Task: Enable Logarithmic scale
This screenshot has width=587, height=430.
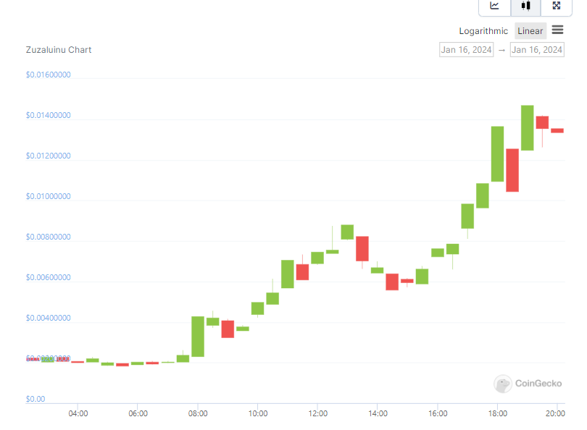Action: pos(483,31)
